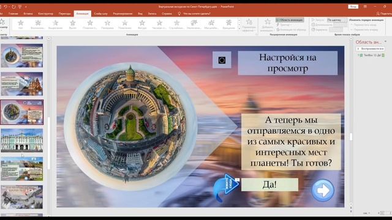Open the animation group dialog launcher
This screenshot has height=220, width=392.
coord(257,34)
